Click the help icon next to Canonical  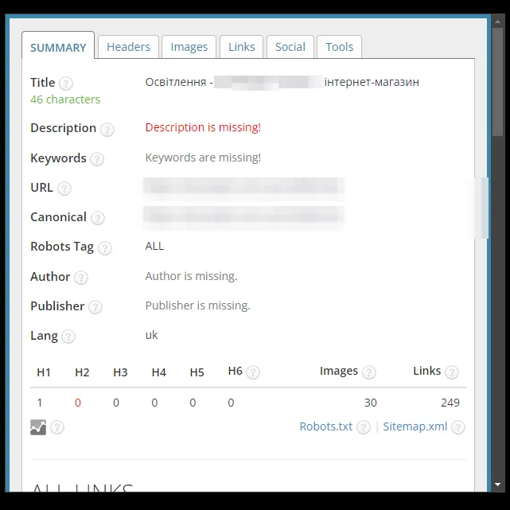[x=97, y=218]
